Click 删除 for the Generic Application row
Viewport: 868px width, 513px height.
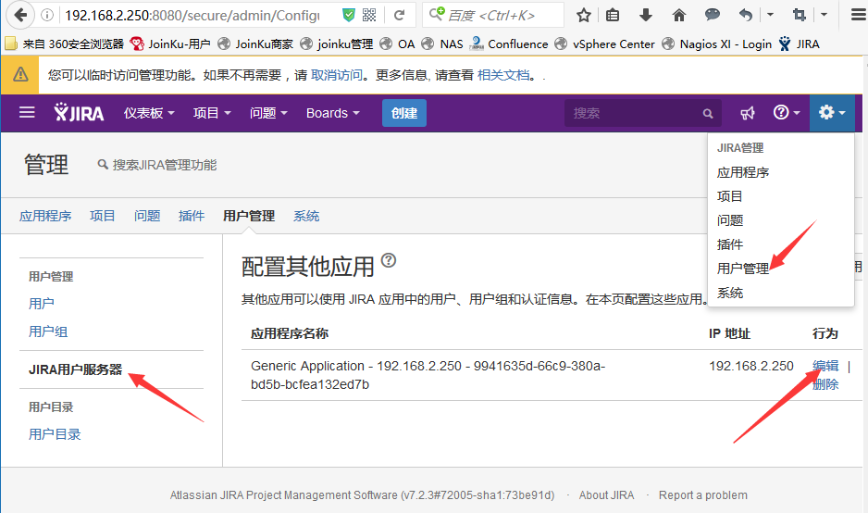(825, 384)
